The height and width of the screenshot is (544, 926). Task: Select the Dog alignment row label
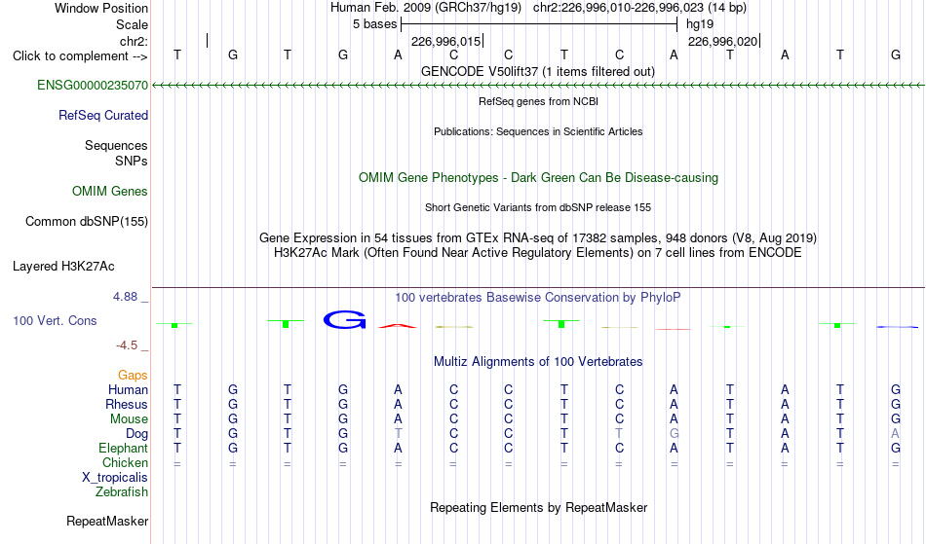tap(137, 434)
